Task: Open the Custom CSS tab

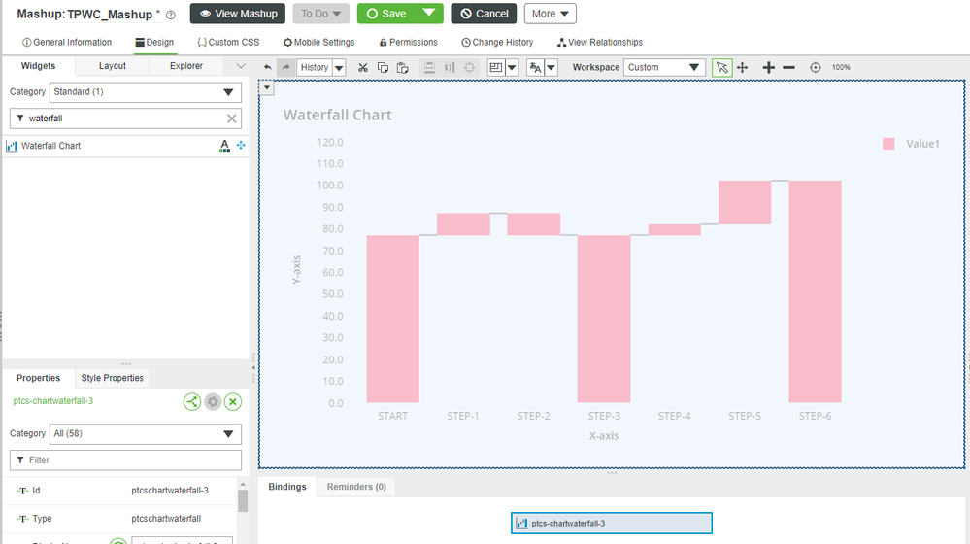Action: click(x=227, y=43)
